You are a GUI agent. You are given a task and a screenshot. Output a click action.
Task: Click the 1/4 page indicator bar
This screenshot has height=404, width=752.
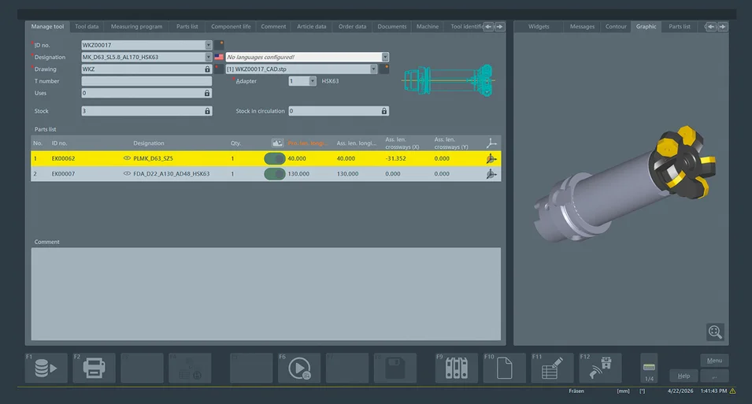(x=649, y=368)
